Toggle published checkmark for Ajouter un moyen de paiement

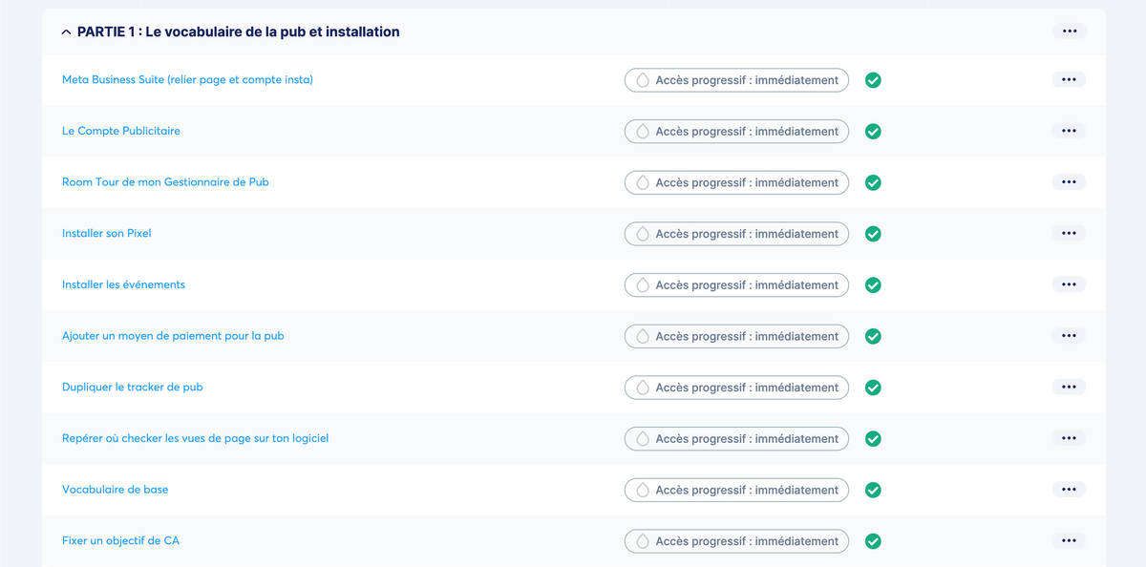point(873,336)
